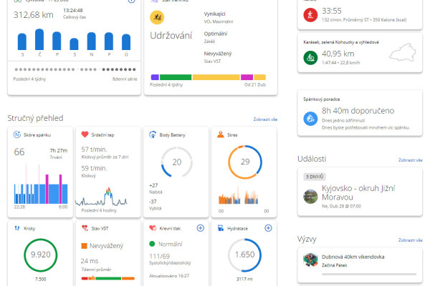Click the Nevyvážený Stav VST label in training card
This screenshot has width=430, height=286.
coord(218,57)
